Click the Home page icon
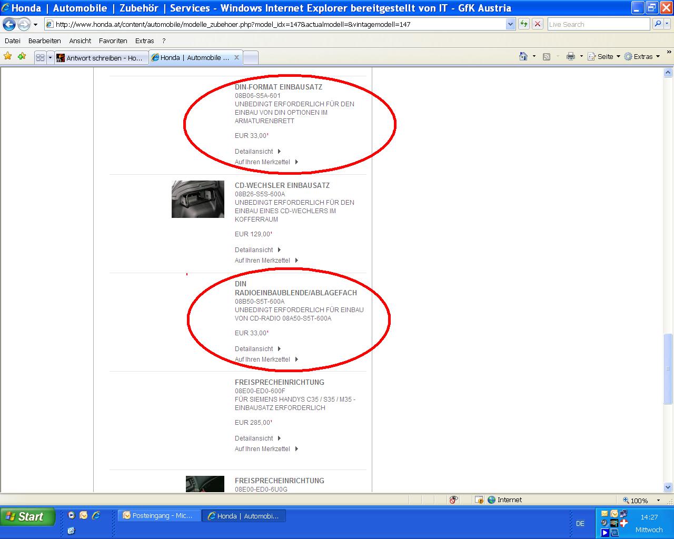 pyautogui.click(x=523, y=56)
